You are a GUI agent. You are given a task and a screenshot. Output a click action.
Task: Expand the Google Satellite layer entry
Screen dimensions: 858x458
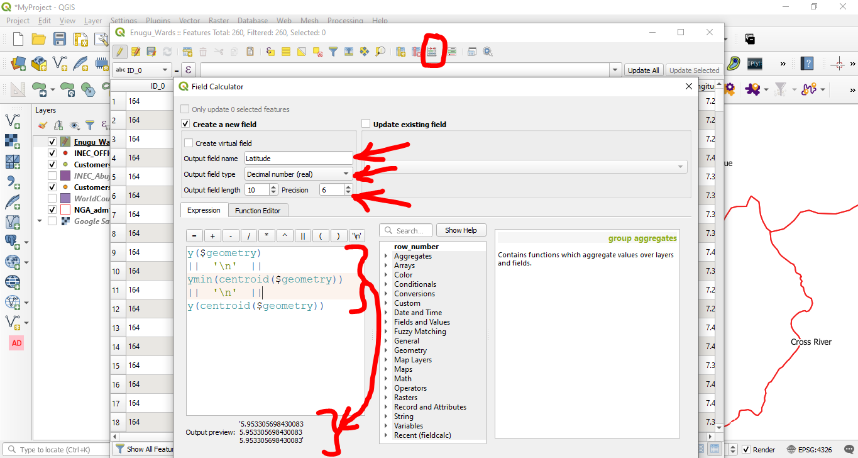[x=40, y=221]
